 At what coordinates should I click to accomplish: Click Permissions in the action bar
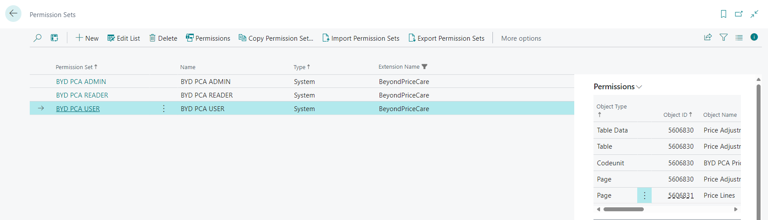pos(208,38)
